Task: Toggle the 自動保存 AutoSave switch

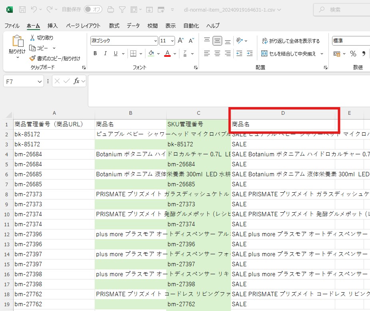Action: tap(93, 10)
